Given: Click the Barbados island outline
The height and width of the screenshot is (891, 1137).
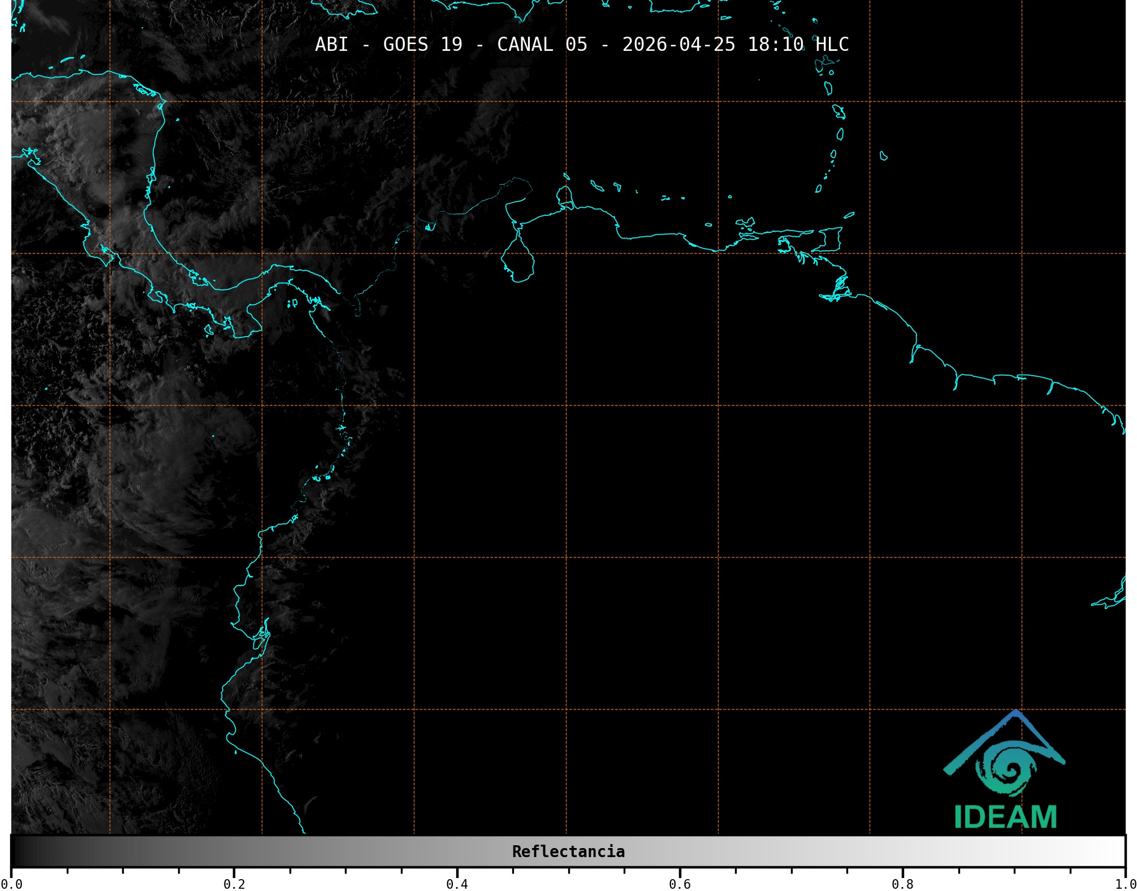Looking at the screenshot, I should (x=883, y=156).
